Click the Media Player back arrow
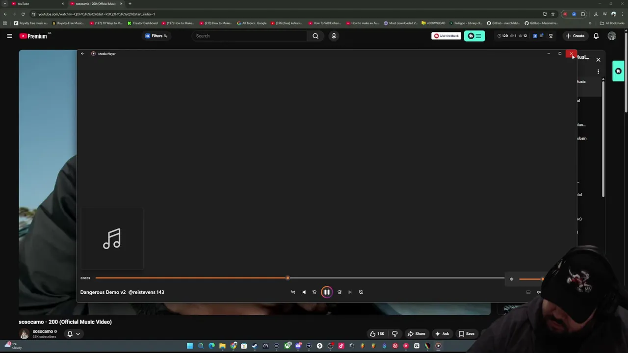 point(82,53)
